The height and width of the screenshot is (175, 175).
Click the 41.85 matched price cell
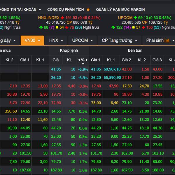56,69
